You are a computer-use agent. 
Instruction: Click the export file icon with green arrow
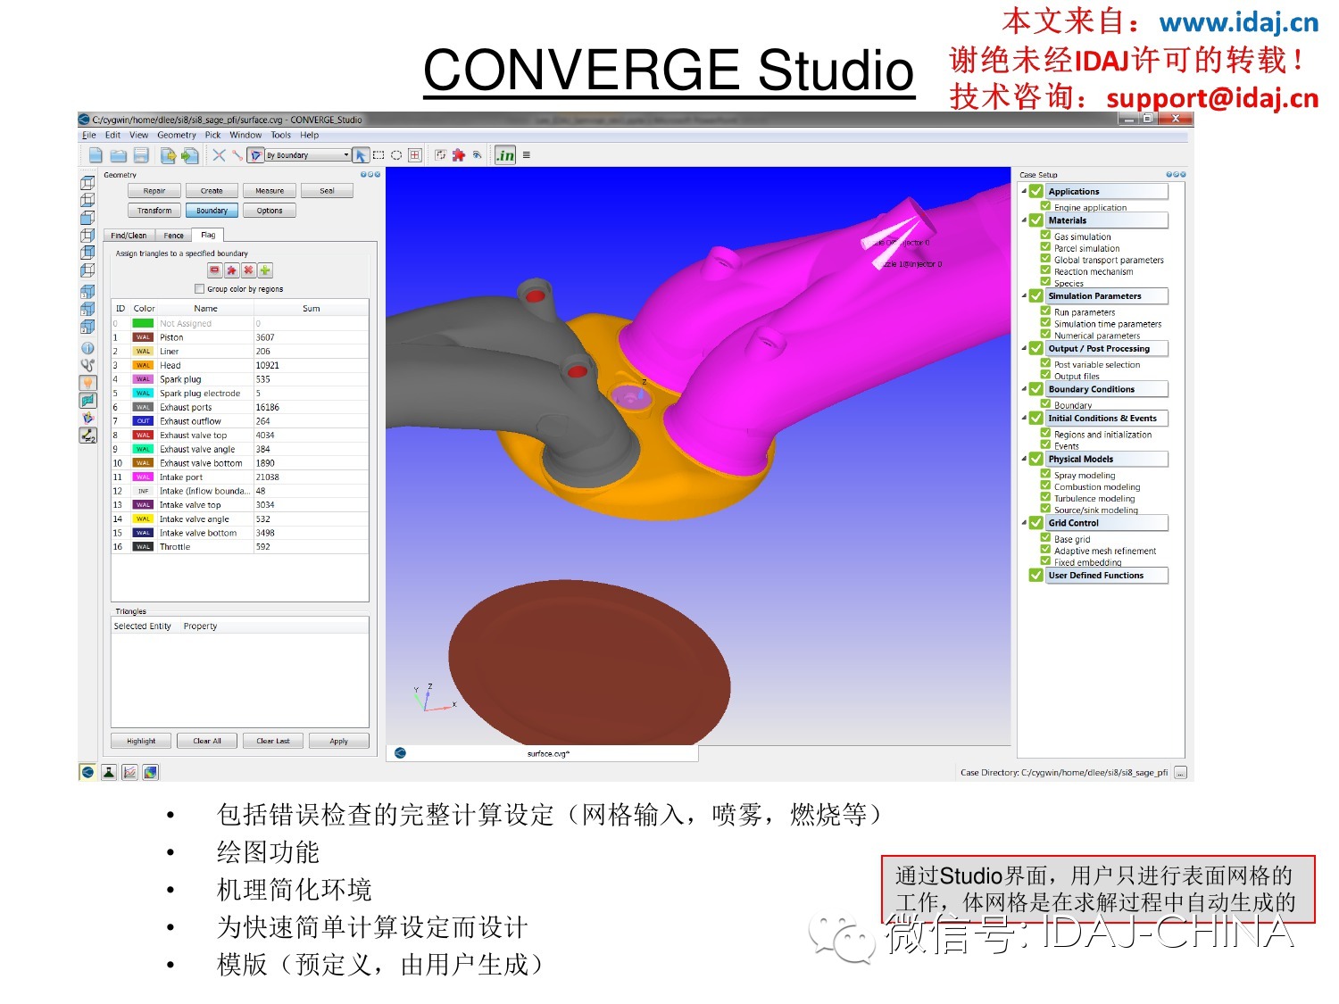click(x=189, y=155)
